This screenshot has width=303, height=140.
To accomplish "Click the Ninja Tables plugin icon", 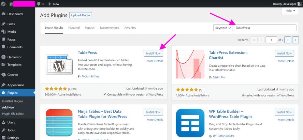I will (x=59, y=123).
